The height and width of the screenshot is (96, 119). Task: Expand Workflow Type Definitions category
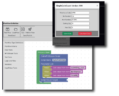pos(14,43)
